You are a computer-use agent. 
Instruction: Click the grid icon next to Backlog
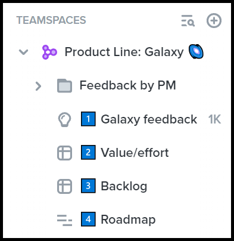64,186
